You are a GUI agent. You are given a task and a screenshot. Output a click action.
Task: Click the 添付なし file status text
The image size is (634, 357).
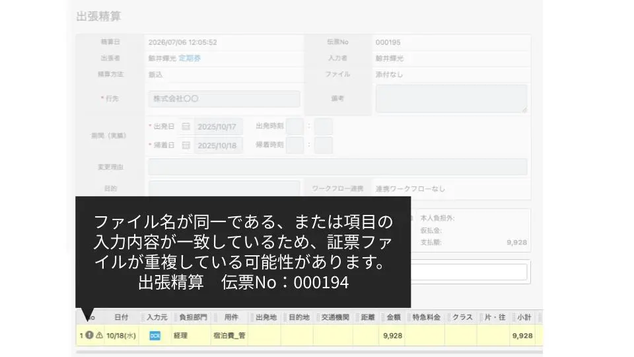click(x=389, y=75)
